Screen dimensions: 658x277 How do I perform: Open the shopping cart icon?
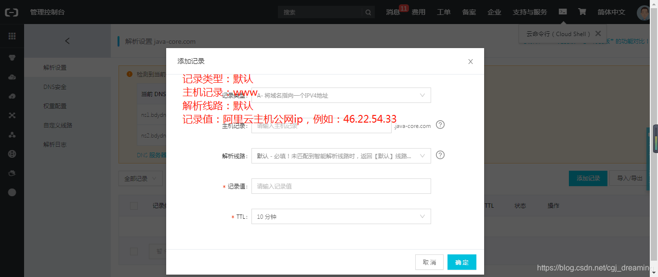(582, 12)
